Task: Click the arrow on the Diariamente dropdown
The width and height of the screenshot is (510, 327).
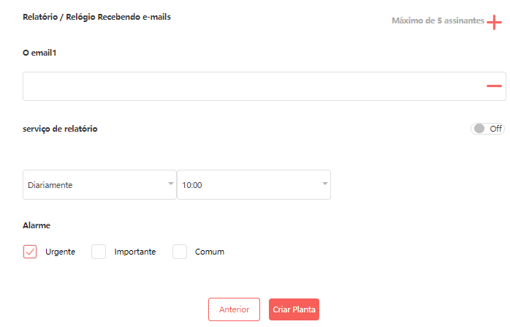Action: (171, 184)
